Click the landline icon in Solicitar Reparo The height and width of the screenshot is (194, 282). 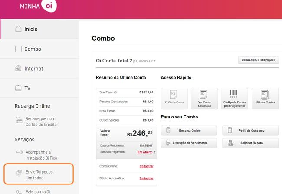click(x=230, y=143)
